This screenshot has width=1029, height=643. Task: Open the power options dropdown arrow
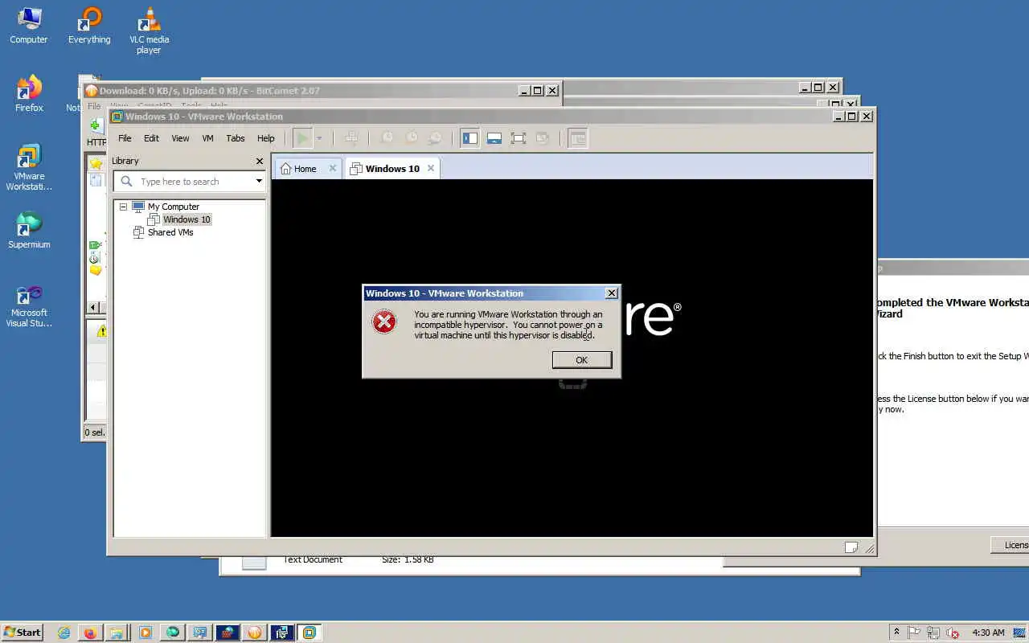coord(319,138)
